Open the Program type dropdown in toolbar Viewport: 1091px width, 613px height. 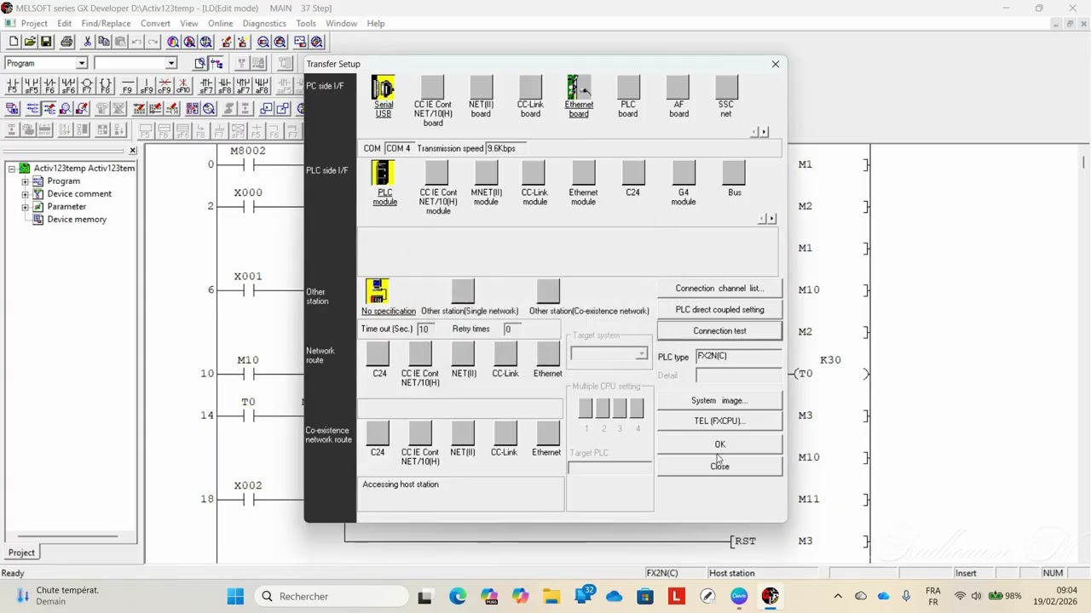click(82, 63)
